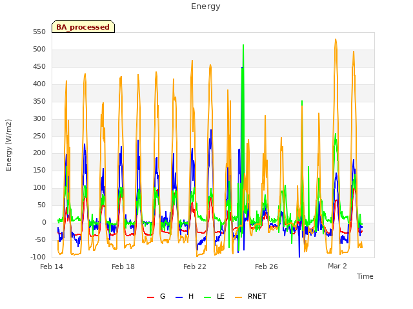Click the green LE legend color marker
Image resolution: width=413 pixels, height=309 pixels.
click(208, 297)
